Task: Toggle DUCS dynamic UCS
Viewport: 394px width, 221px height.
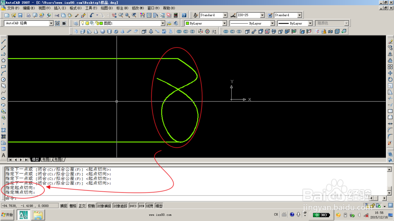Action: coord(133,206)
